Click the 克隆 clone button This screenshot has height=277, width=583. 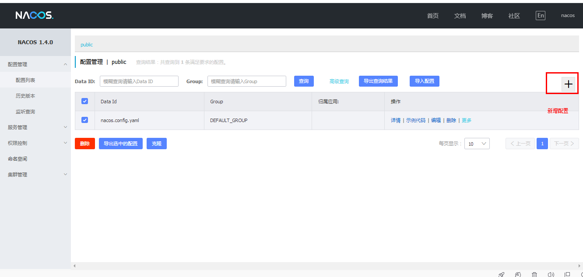pyautogui.click(x=157, y=144)
